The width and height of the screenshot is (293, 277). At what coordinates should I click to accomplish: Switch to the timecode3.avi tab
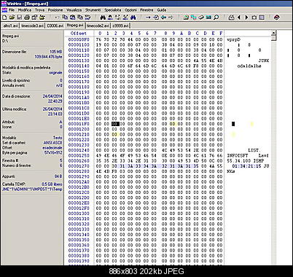click(x=32, y=26)
